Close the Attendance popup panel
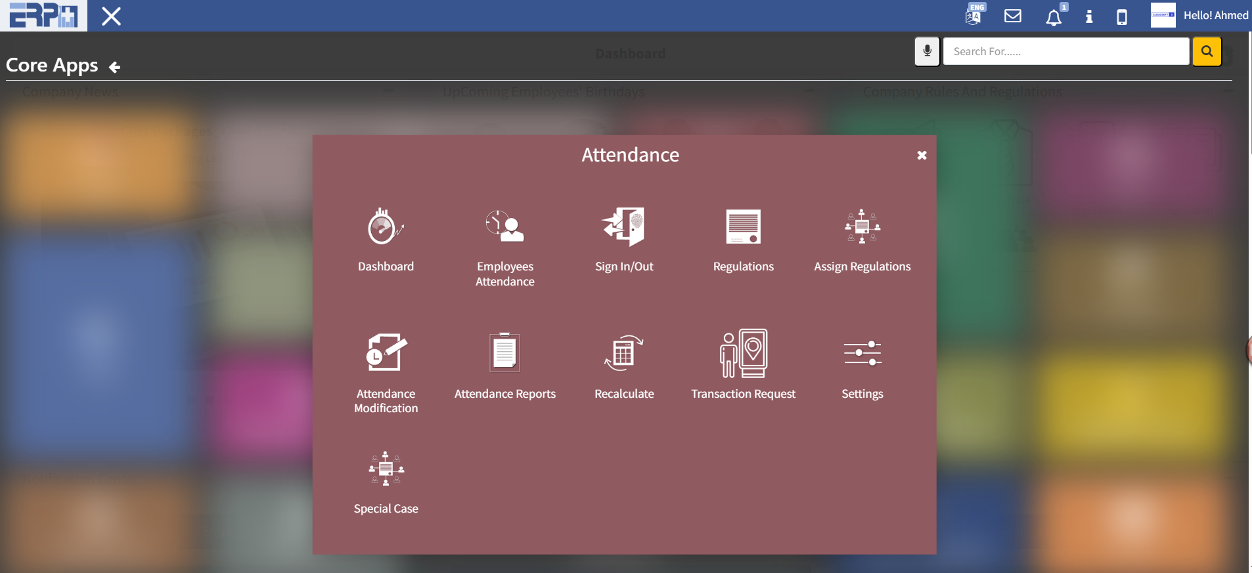The image size is (1252, 573). tap(922, 156)
